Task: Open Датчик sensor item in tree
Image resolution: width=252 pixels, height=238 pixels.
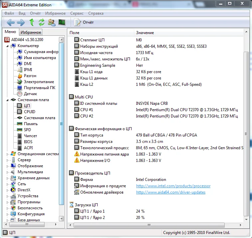Action: click(x=30, y=94)
